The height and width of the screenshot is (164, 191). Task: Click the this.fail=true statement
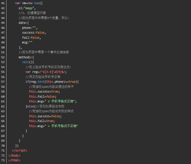click(41, 121)
